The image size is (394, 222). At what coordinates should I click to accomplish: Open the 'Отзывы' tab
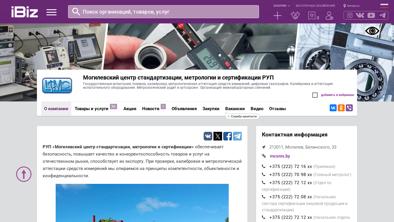point(277,109)
